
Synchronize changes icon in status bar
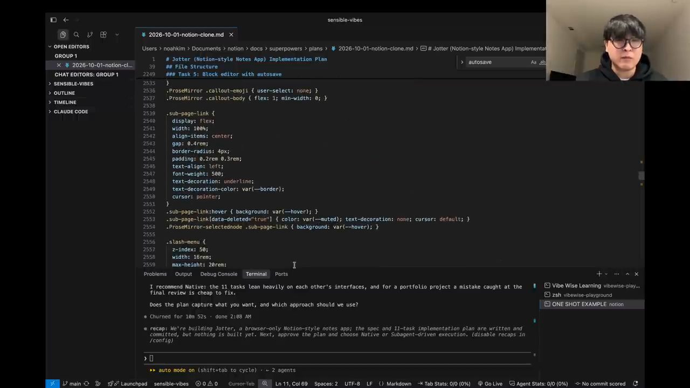point(86,384)
